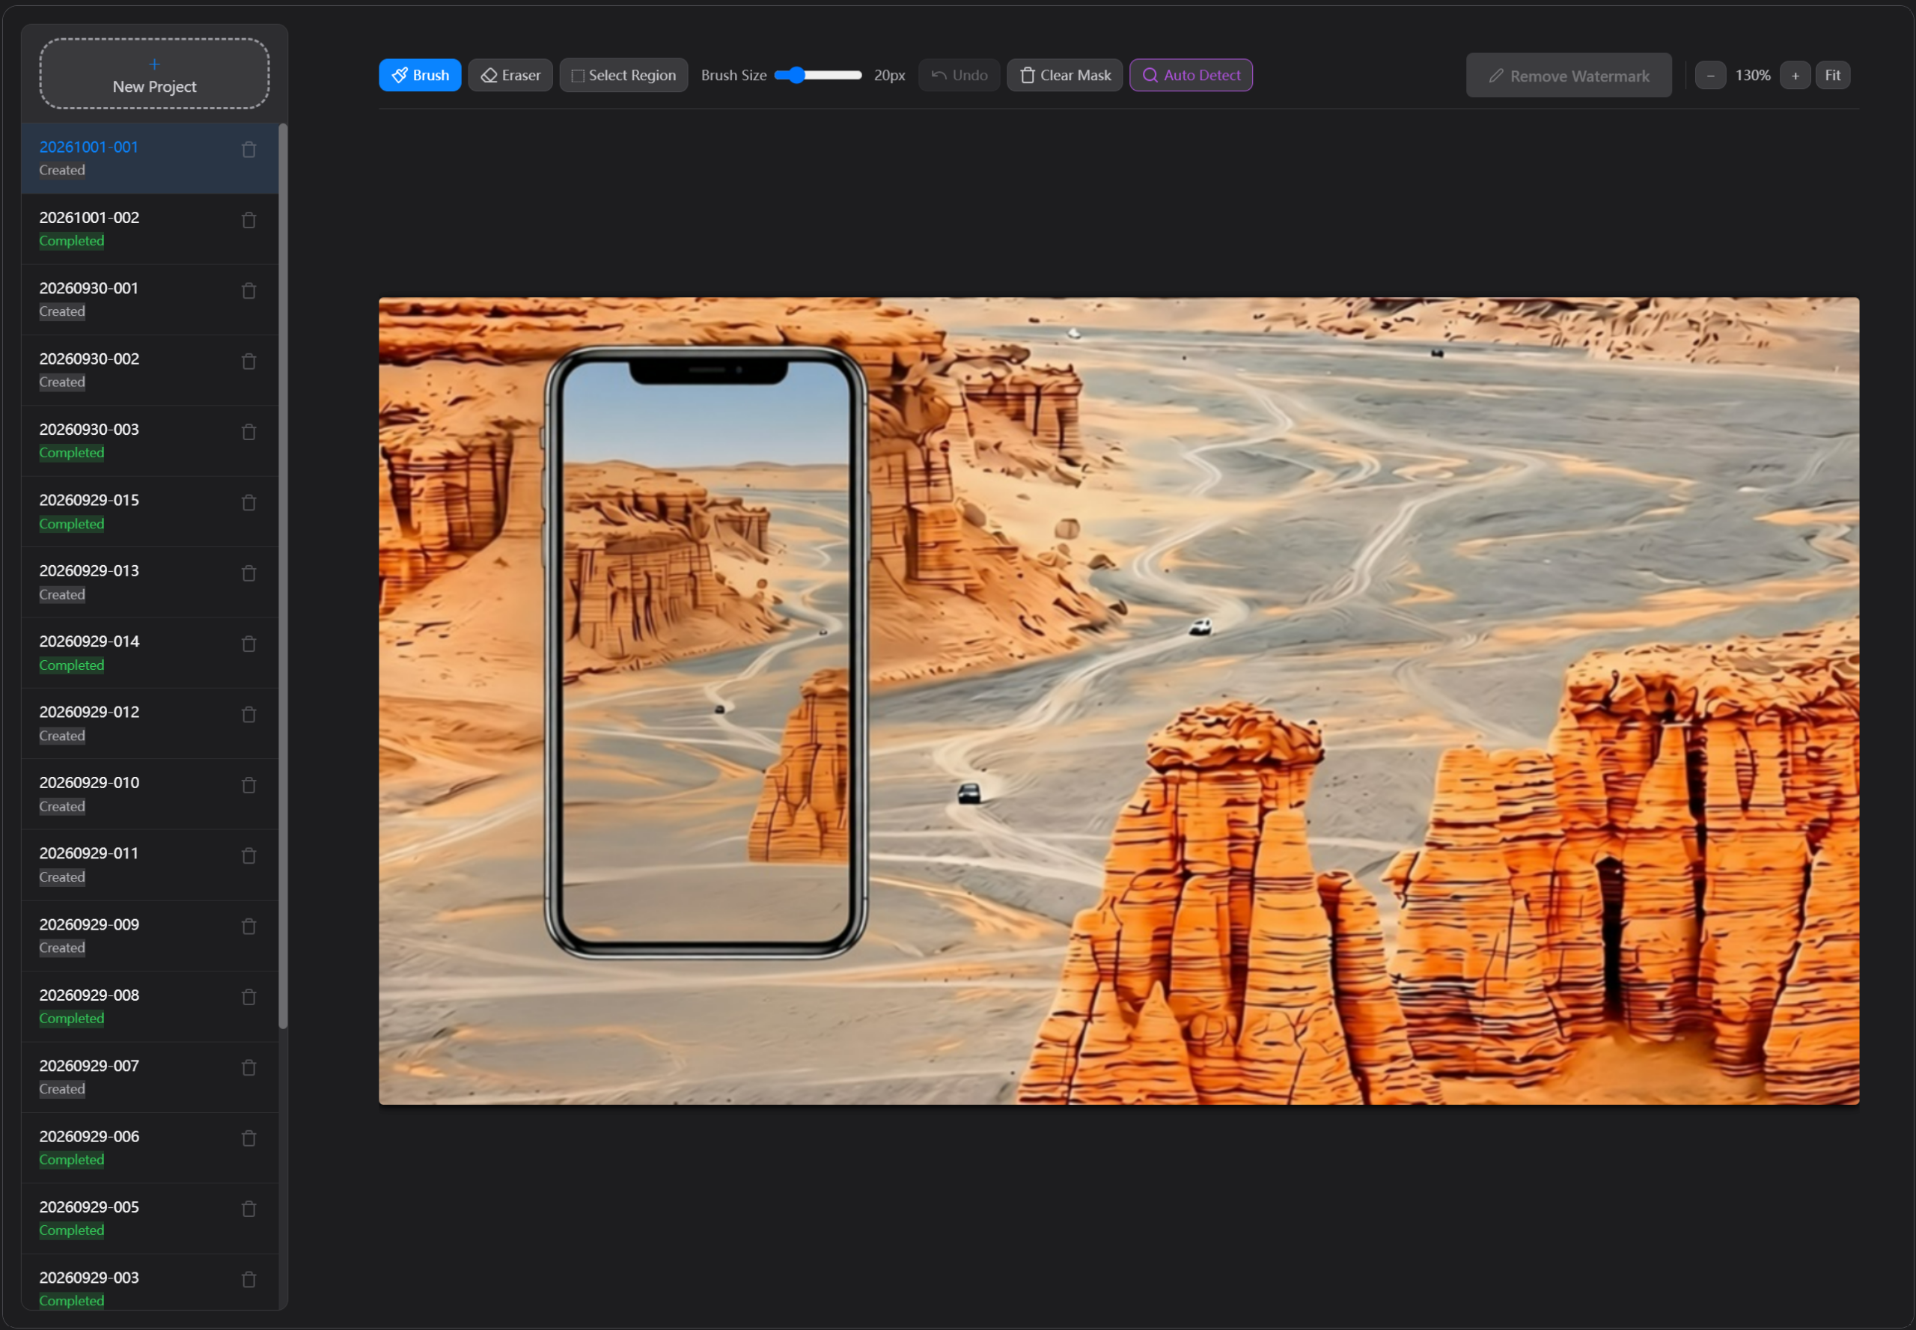This screenshot has width=1916, height=1330.
Task: Open project 20261001-002
Action: pyautogui.click(x=150, y=229)
